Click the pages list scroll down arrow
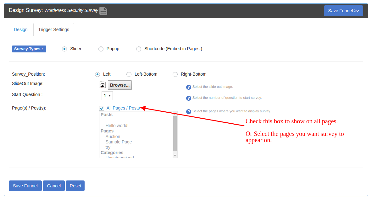 pyautogui.click(x=175, y=155)
